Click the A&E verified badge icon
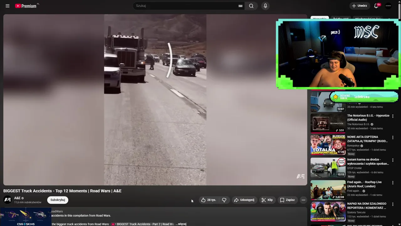The width and height of the screenshot is (401, 226). point(23,198)
